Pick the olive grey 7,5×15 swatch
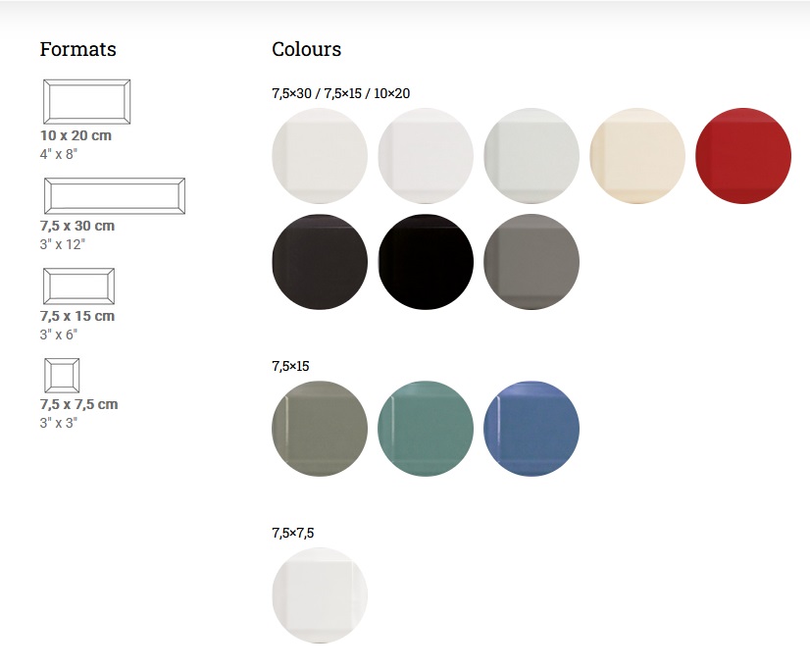This screenshot has height=671, width=810. point(320,429)
